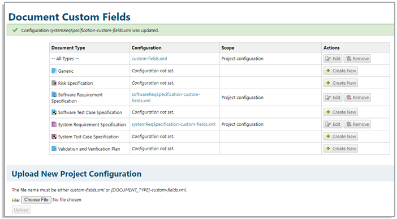The width and height of the screenshot is (397, 219).
Task: Click the System Test Case Specification icon
Action: (x=54, y=137)
